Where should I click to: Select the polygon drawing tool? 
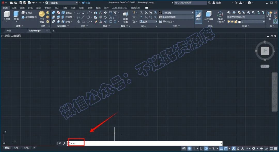pyautogui.click(x=79, y=21)
